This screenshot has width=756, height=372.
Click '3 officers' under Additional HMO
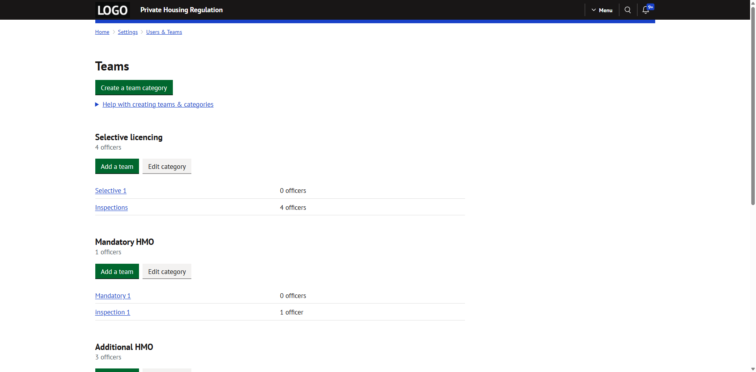point(108,357)
